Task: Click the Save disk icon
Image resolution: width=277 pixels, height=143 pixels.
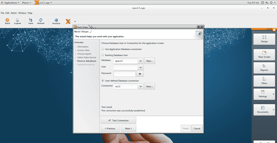Action: [x=31, y=21]
